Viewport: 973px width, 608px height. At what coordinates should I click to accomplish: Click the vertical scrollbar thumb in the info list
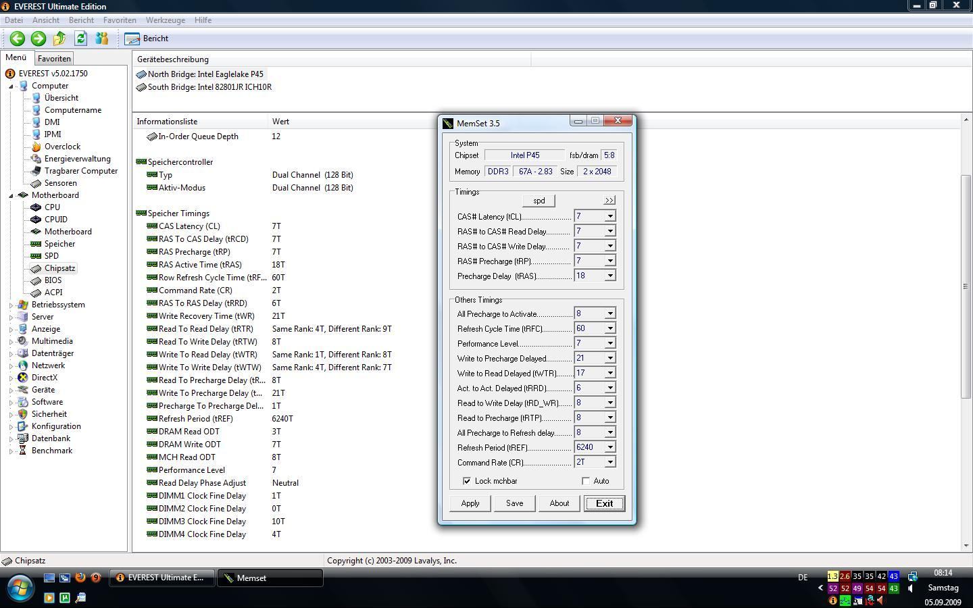pyautogui.click(x=966, y=286)
